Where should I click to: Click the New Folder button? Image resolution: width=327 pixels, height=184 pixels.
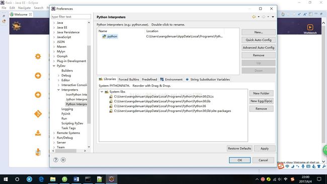click(261, 93)
